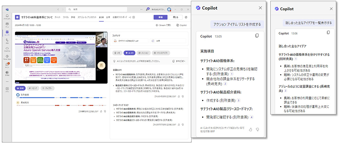Jump in 別所貴英's blue speaker timeline
Image resolution: width=339 pixels, height=144 pixels.
click(61, 98)
